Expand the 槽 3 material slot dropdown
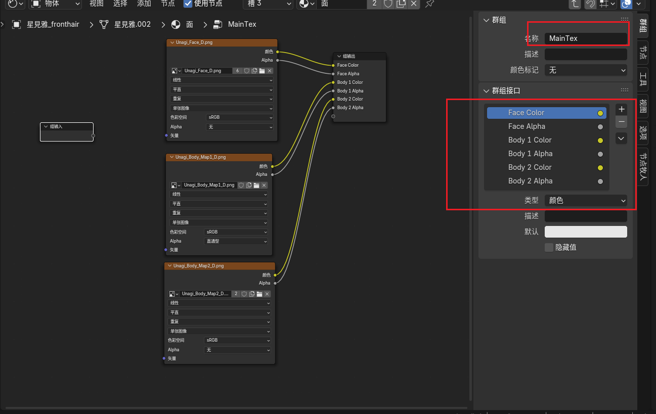This screenshot has height=414, width=656. (268, 4)
